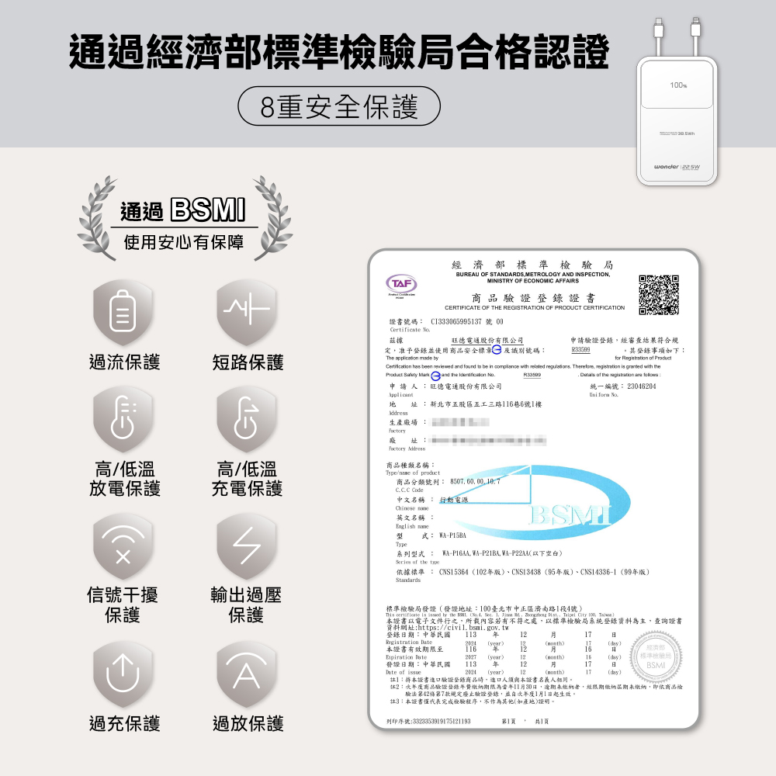Click the round BSMI seal stamp
Image resolution: width=776 pixels, height=776 pixels.
[657, 660]
